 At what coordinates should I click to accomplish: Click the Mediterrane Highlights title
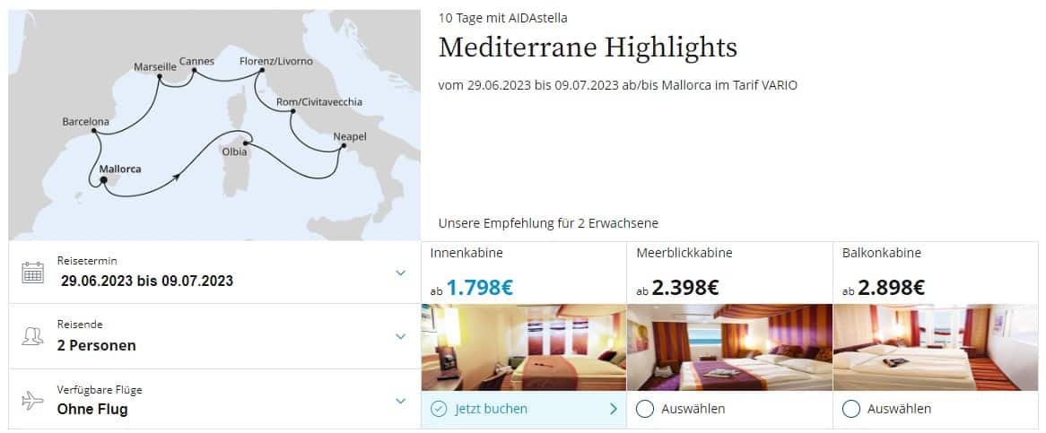[588, 47]
